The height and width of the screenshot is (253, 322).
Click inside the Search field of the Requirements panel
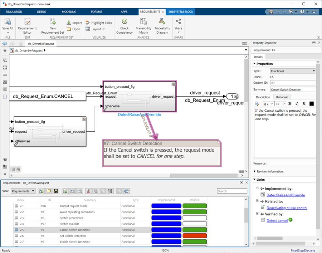coord(232,191)
